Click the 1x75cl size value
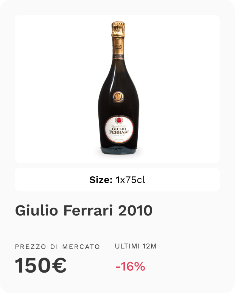The height and width of the screenshot is (293, 235). [x=131, y=180]
